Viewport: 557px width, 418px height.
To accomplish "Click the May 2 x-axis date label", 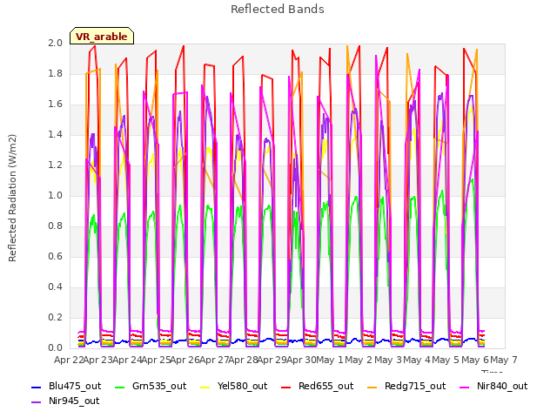I will point(359,360).
